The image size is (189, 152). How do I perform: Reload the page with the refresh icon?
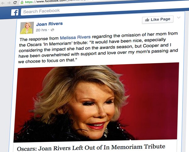click(15, 3)
